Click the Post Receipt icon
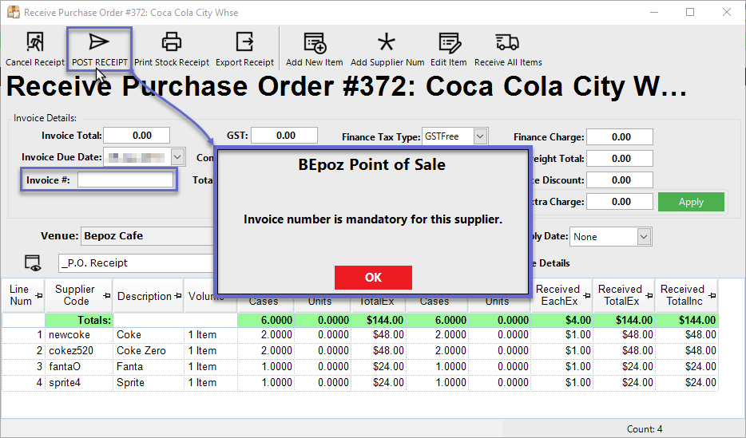The width and height of the screenshot is (746, 438). [99, 42]
